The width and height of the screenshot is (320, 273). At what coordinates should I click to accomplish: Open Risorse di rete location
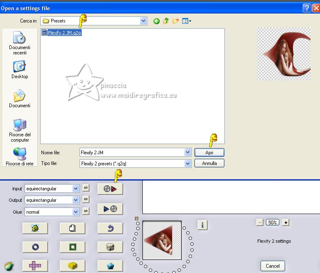coord(20,156)
